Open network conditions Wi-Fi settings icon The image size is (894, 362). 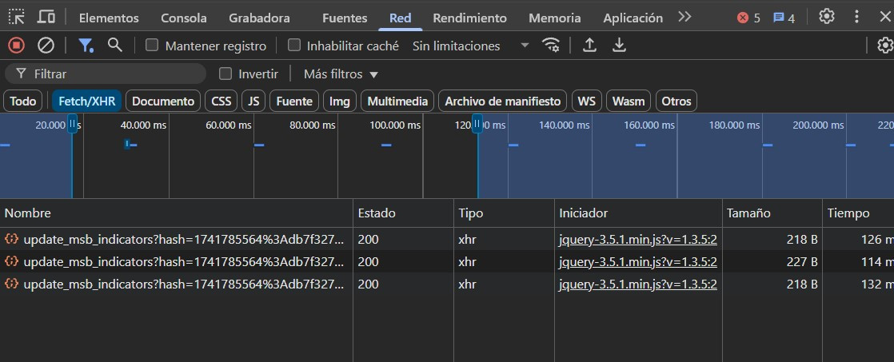point(551,46)
